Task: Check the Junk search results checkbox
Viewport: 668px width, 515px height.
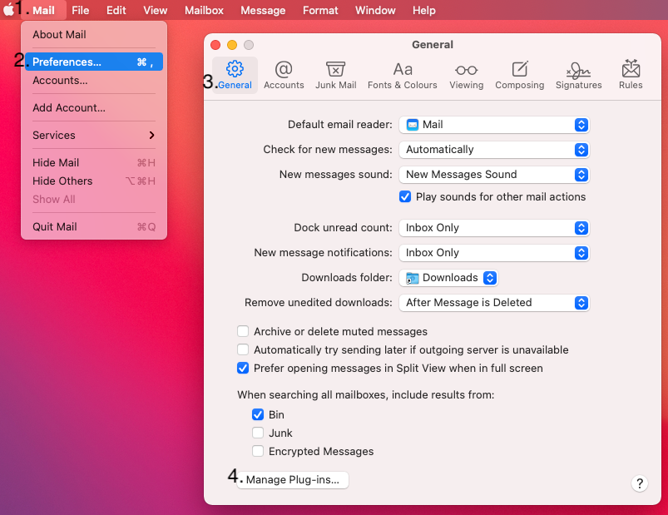Action: [258, 433]
